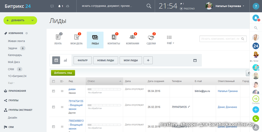Image resolution: width=262 pixels, height=132 pixels.
Task: Switch to list view icon
Action: click(x=56, y=60)
